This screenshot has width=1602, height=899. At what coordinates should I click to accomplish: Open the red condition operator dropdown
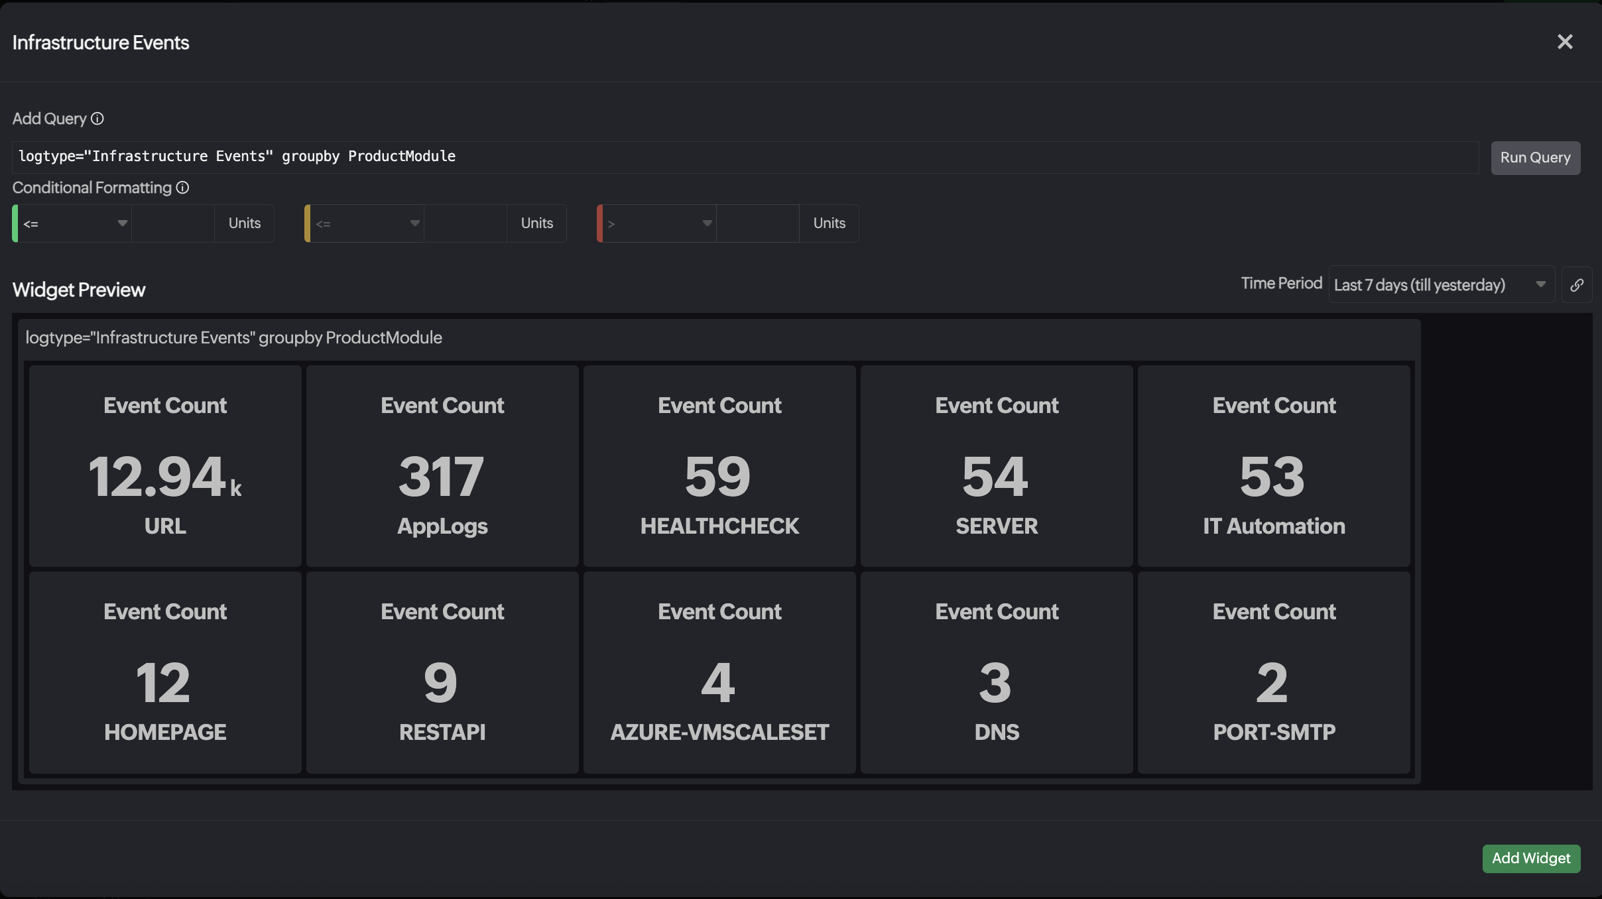tap(659, 223)
